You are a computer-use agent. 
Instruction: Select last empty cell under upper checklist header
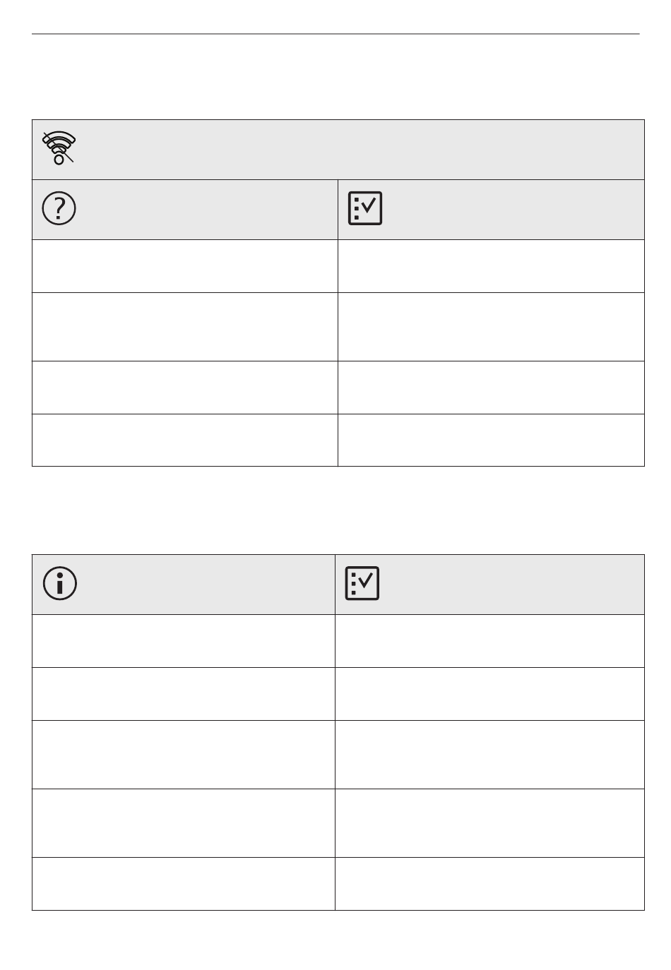(492, 440)
